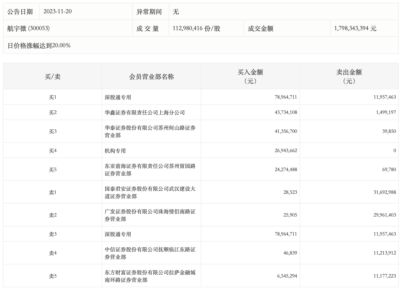Click the sell amount 31,692,988
The width and height of the screenshot is (401, 292).
(x=384, y=192)
